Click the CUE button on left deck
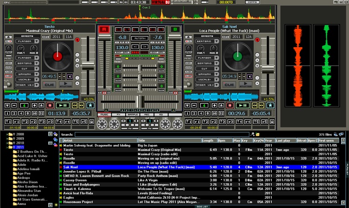The width and height of the screenshot is (349, 208). coord(49,85)
